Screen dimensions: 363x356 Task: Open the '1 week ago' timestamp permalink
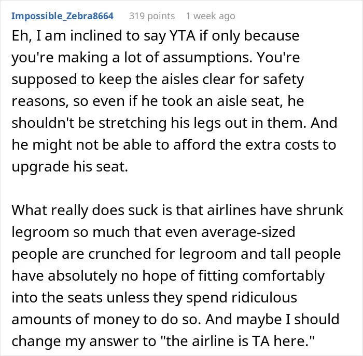(211, 16)
